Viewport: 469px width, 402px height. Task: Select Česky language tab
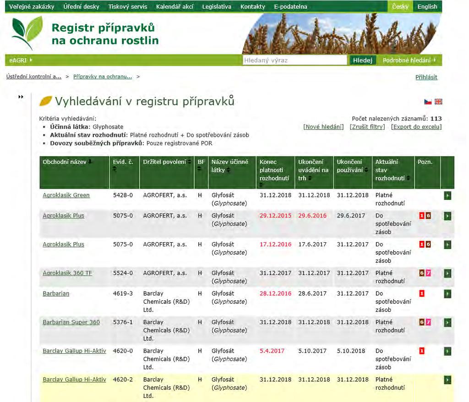pyautogui.click(x=400, y=6)
